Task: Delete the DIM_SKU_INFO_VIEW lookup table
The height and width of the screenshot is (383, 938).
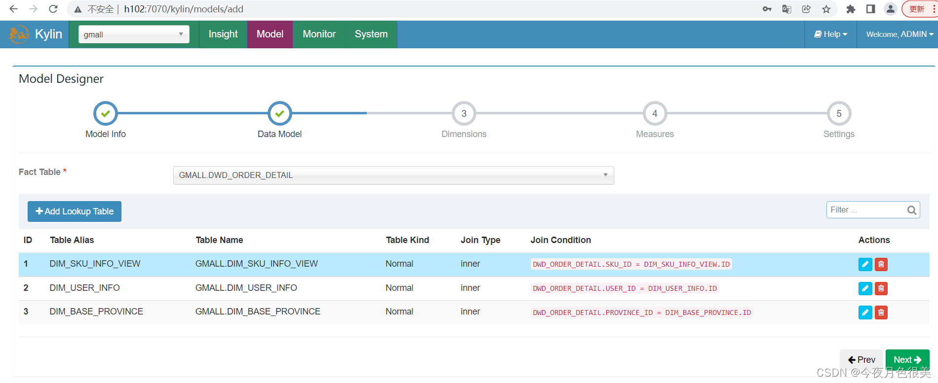Action: click(x=881, y=264)
